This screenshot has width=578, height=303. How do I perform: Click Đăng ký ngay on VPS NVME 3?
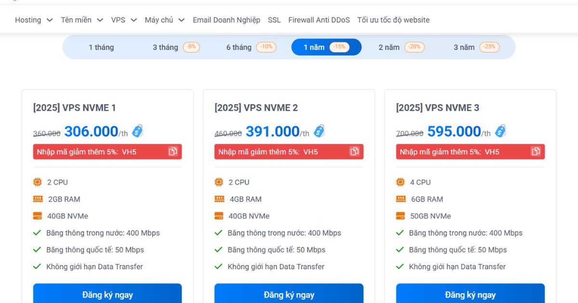tap(470, 294)
